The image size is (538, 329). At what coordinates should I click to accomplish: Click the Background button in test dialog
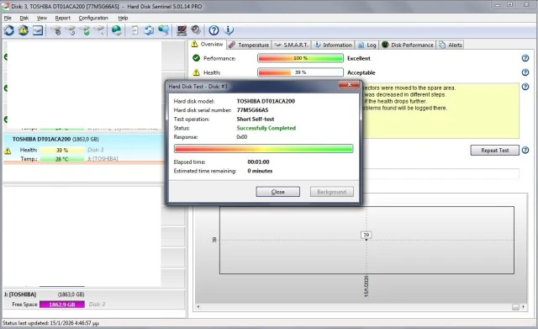pyautogui.click(x=332, y=192)
